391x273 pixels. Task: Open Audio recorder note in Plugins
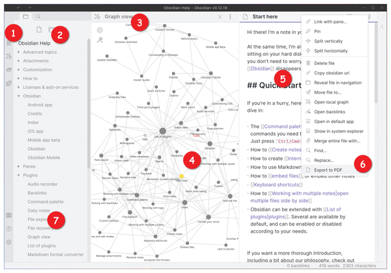pyautogui.click(x=42, y=184)
